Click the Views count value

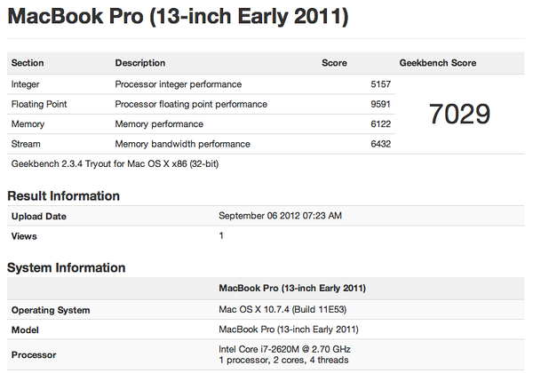click(221, 235)
